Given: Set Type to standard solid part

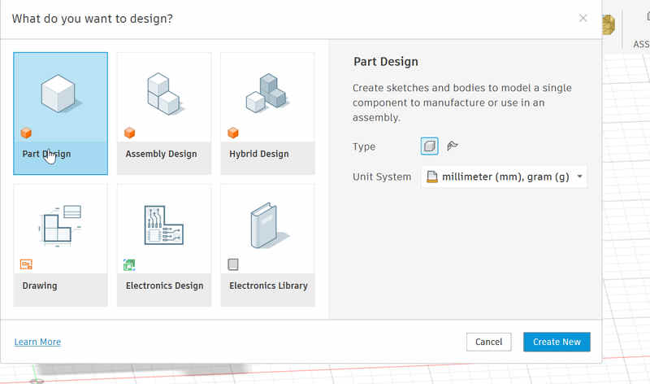Looking at the screenshot, I should (430, 146).
